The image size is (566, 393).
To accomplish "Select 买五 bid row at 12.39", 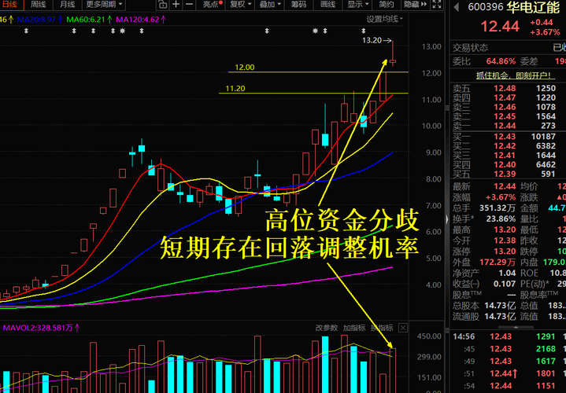I will (x=508, y=174).
